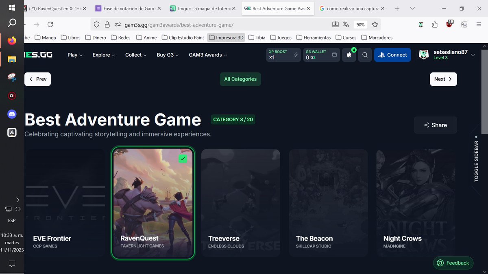Switch to Fase de votación de Gam3 tab
The image size is (488, 274).
(128, 9)
